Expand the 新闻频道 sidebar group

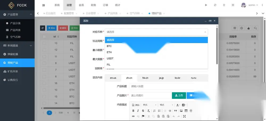tap(17, 45)
